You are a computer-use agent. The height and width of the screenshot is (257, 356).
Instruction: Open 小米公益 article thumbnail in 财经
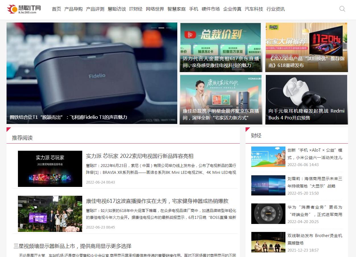(268, 157)
